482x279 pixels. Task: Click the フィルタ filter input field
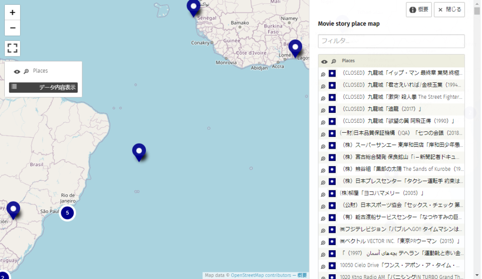click(391, 41)
